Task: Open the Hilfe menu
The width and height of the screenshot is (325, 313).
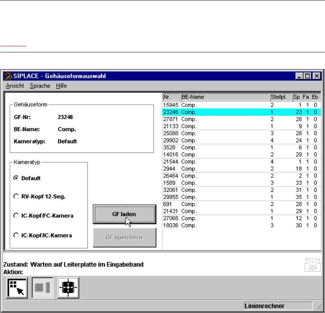Action: coord(61,86)
